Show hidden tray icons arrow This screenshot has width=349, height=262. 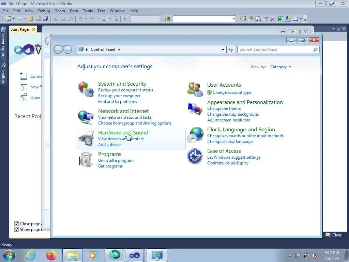pos(290,256)
